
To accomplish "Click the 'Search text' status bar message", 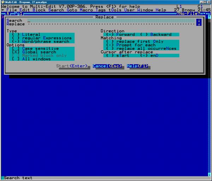I will 18,178.
